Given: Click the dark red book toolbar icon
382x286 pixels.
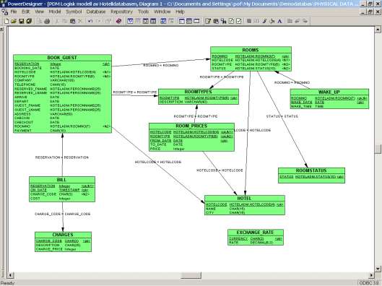Looking at the screenshot, I should point(118,21).
